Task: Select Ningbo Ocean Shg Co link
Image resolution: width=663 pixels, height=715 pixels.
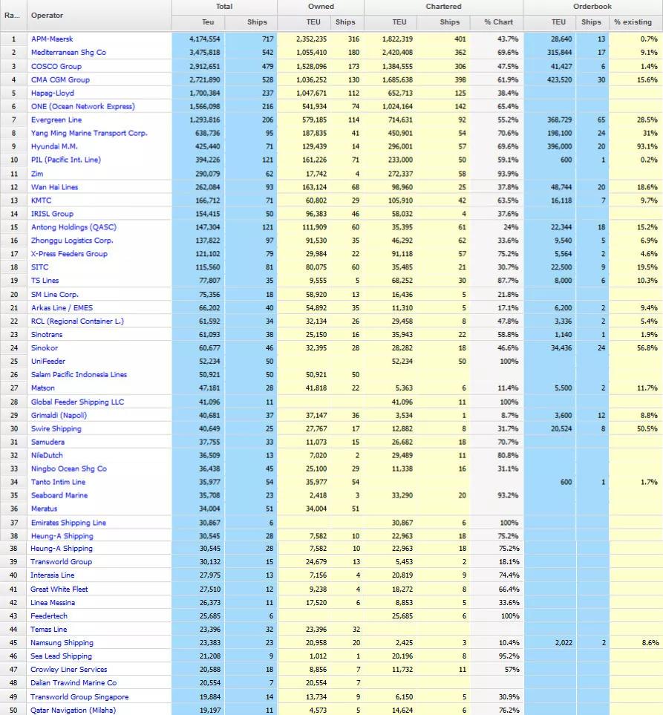Action: click(68, 468)
